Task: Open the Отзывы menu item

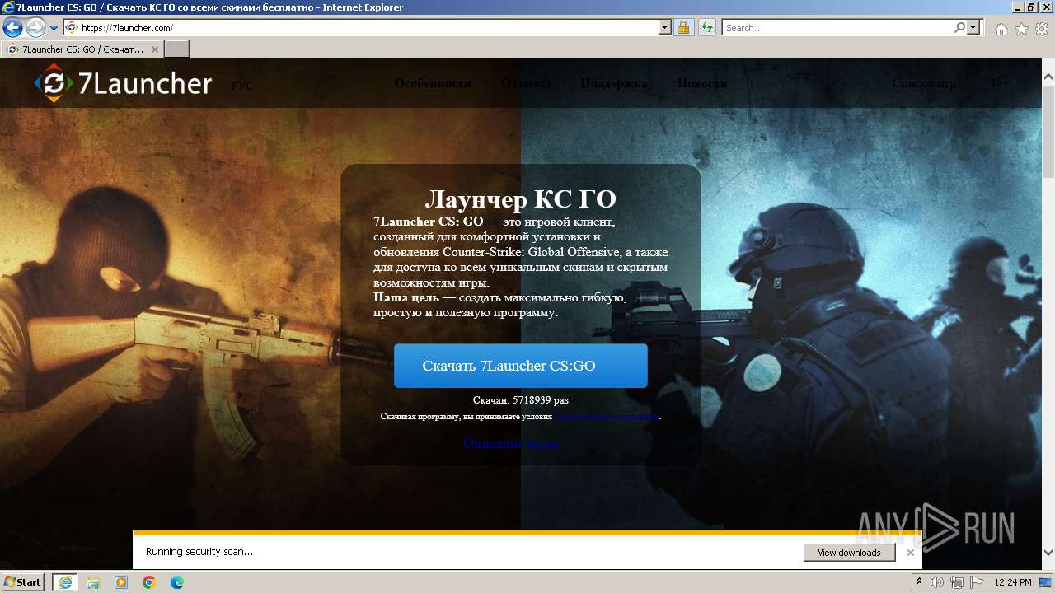Action: [526, 83]
